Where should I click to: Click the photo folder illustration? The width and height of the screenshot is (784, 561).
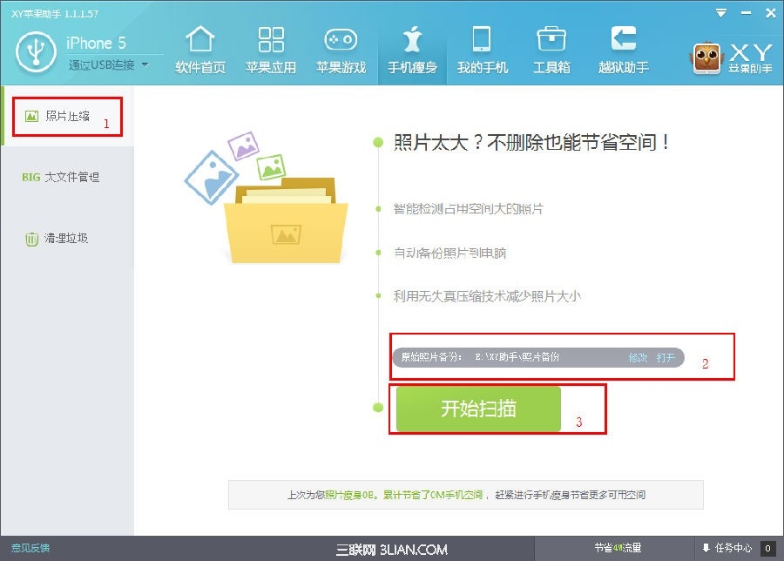[x=267, y=197]
